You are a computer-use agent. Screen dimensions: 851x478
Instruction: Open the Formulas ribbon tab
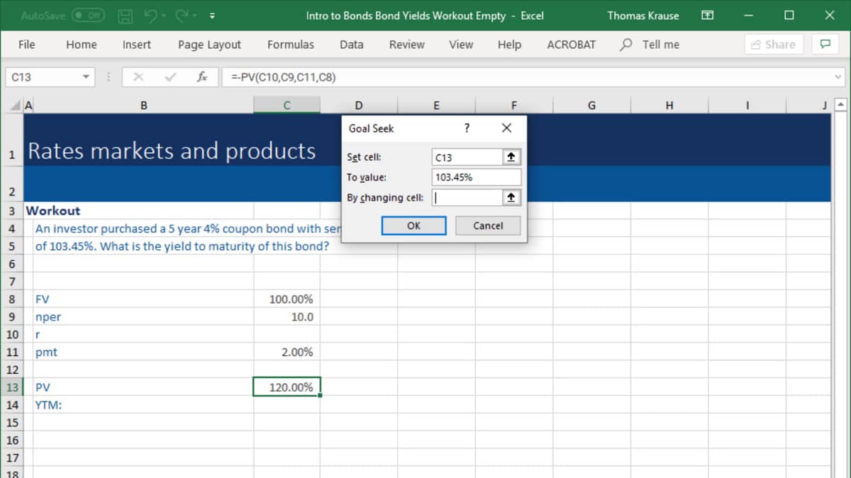[x=290, y=44]
